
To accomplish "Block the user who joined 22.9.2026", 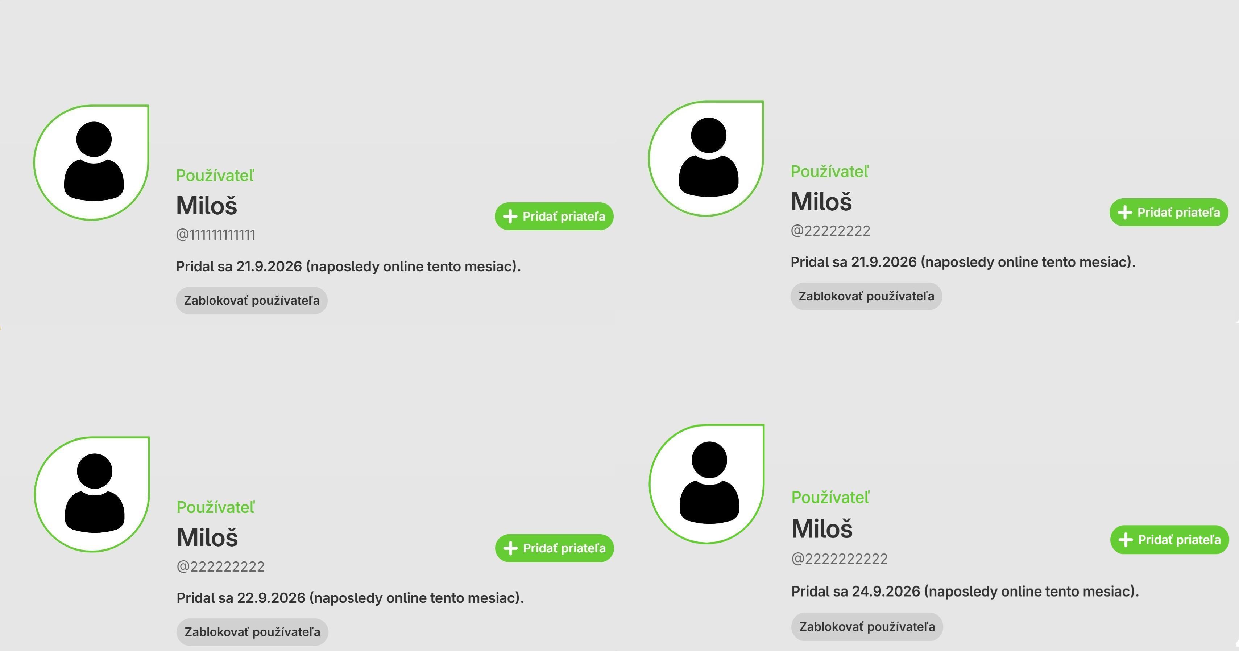I will click(252, 632).
